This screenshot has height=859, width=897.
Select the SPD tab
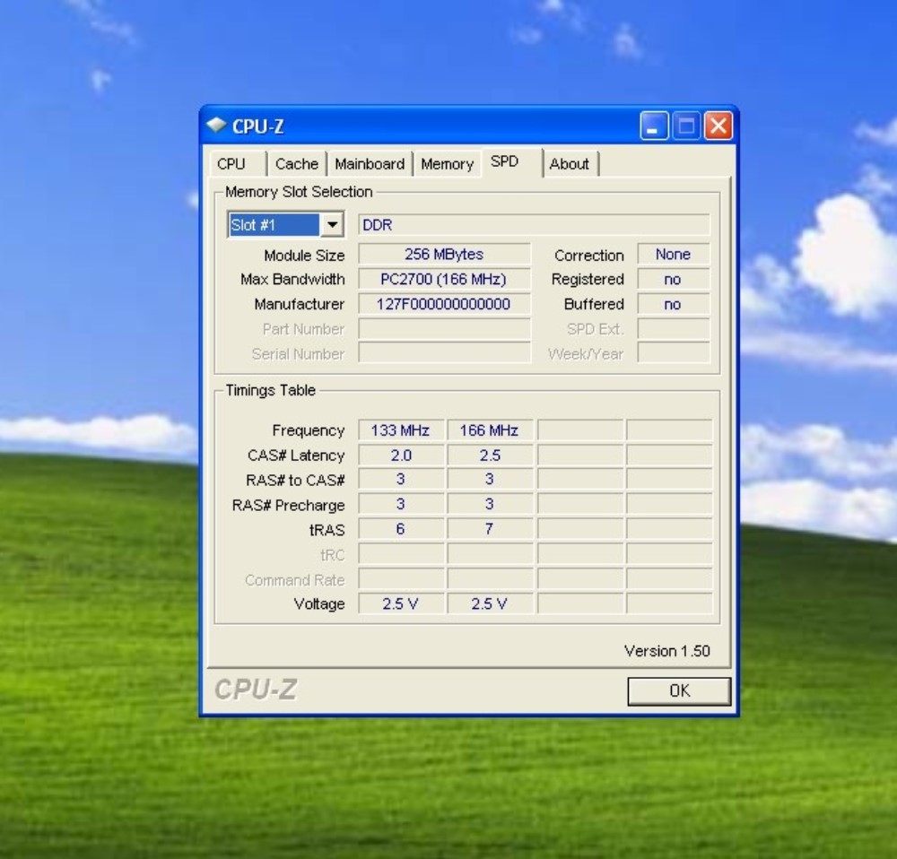click(x=512, y=162)
